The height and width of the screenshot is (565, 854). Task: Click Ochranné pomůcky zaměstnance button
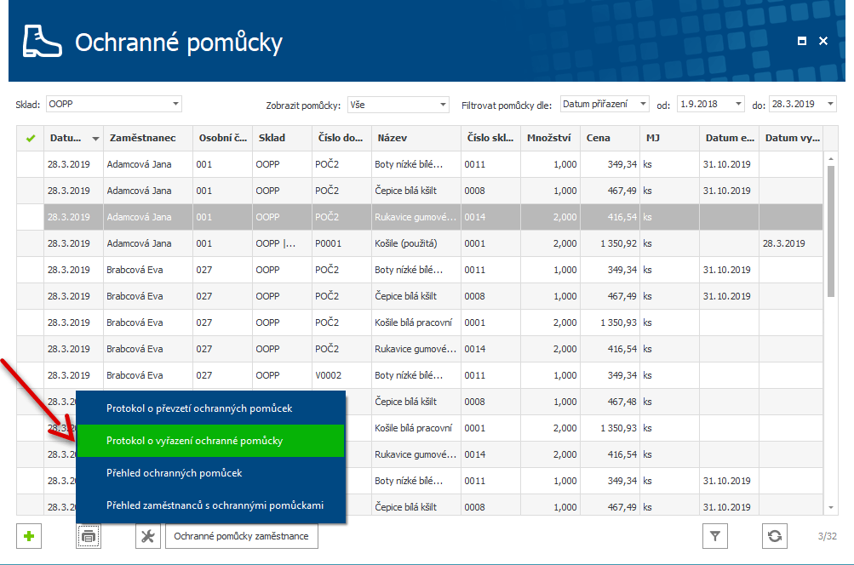pos(241,536)
